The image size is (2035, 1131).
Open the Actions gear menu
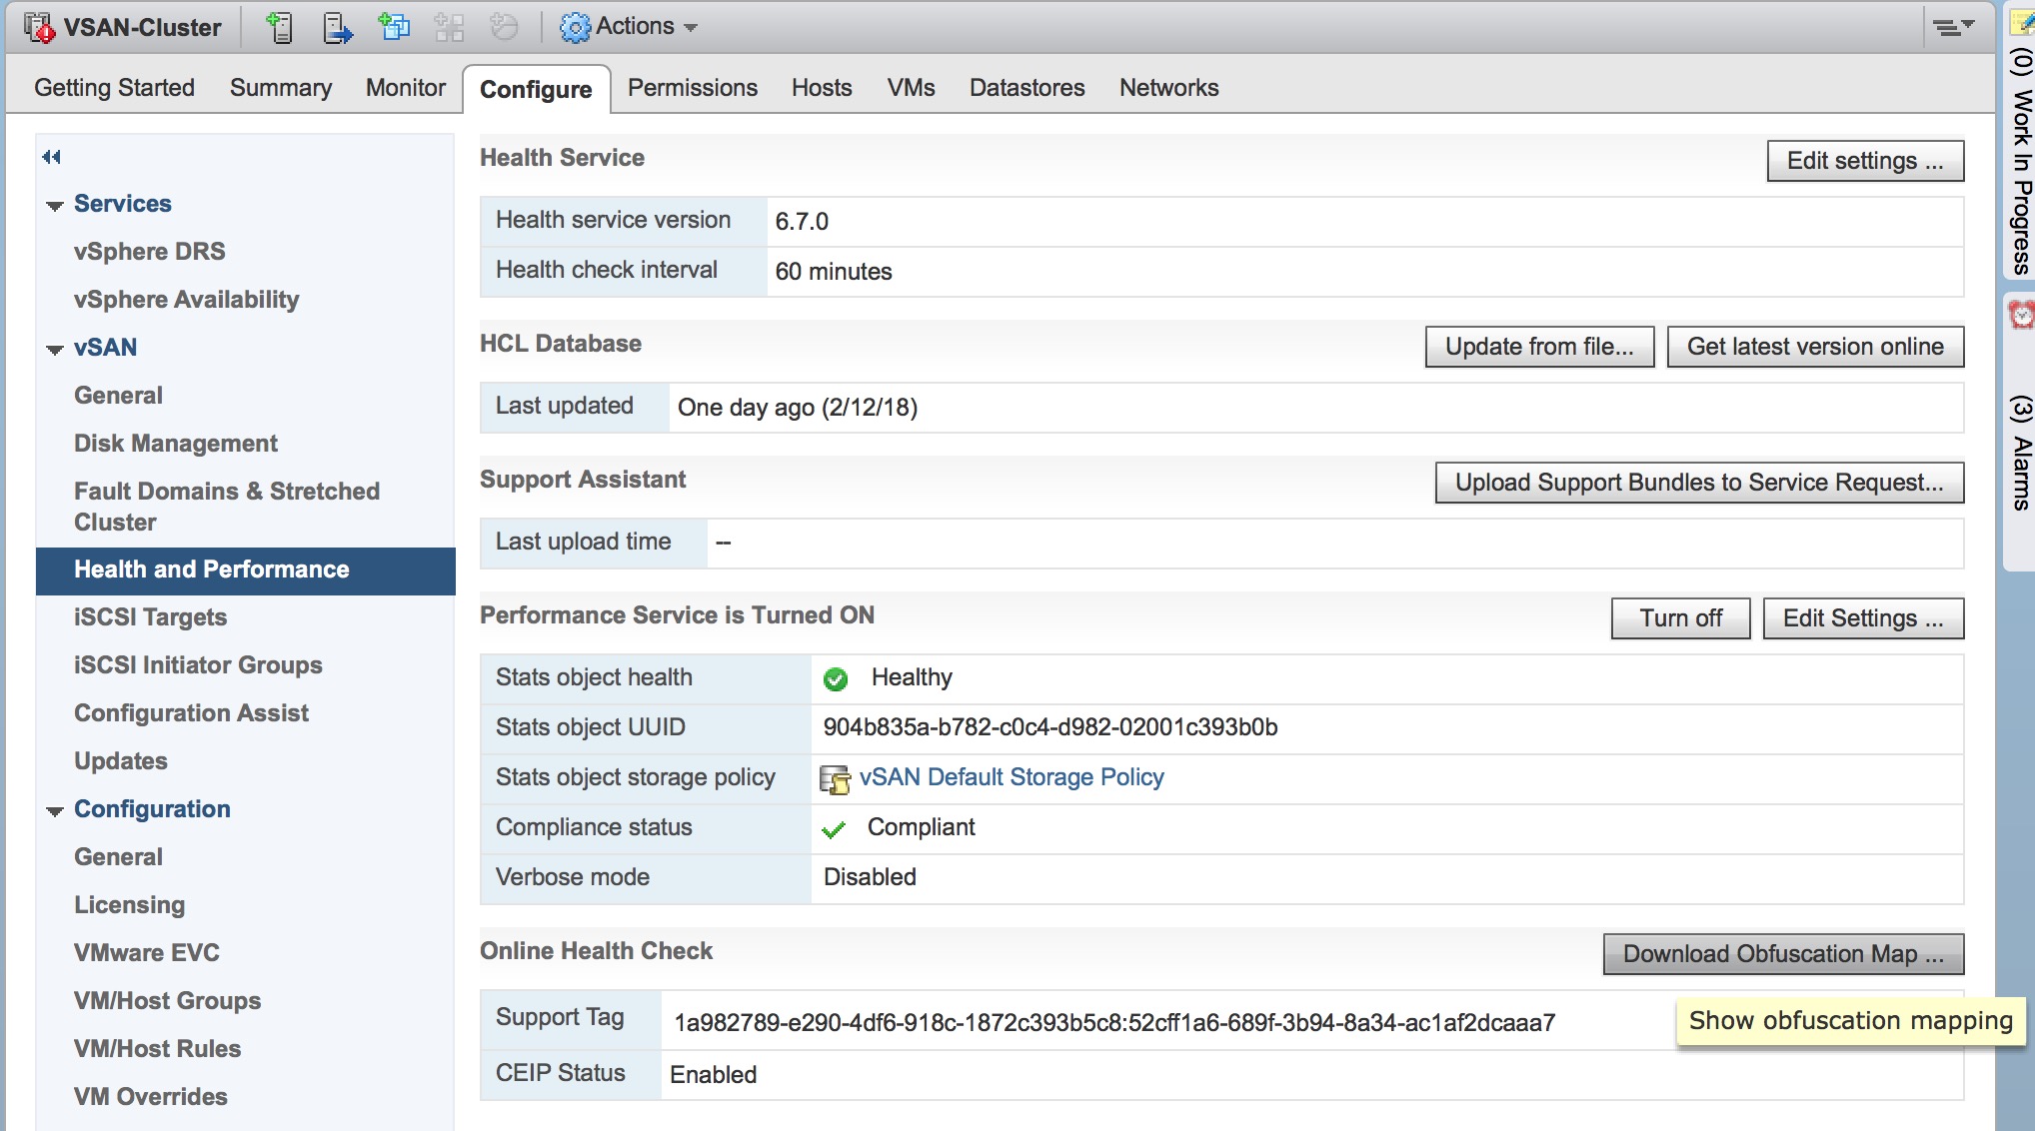click(628, 27)
